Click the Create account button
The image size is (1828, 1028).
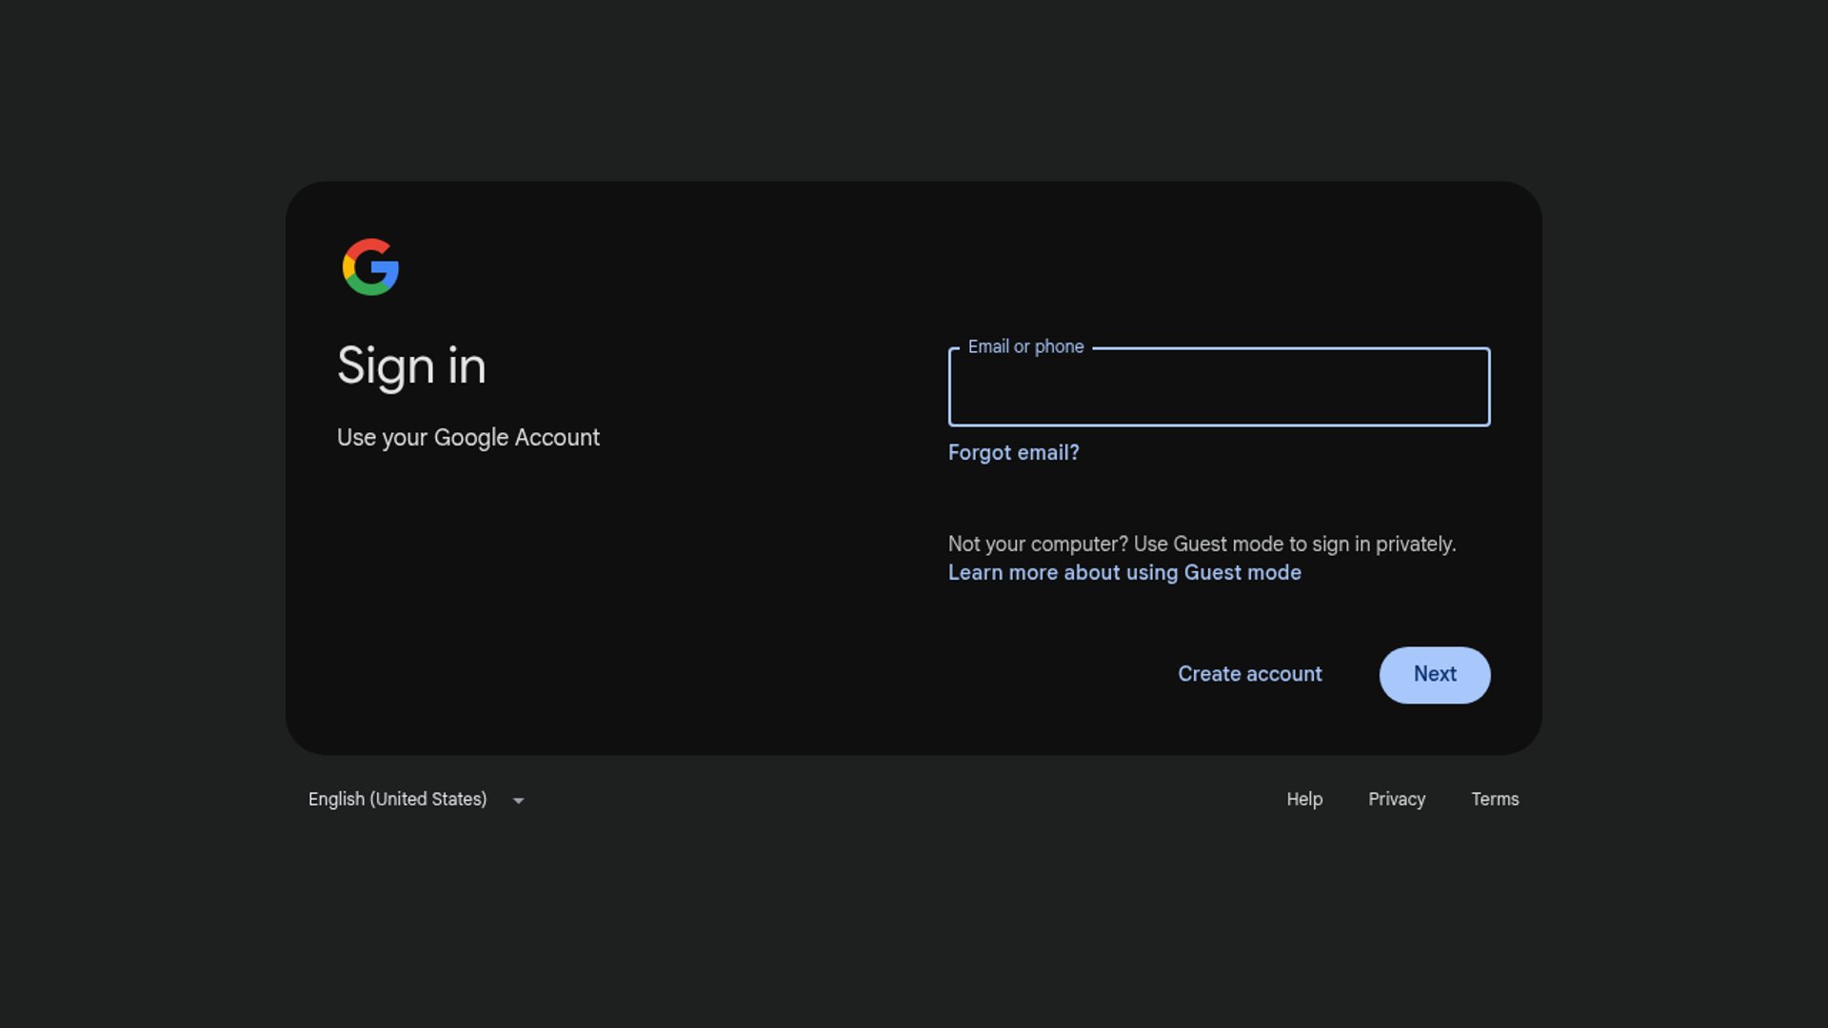pos(1249,674)
